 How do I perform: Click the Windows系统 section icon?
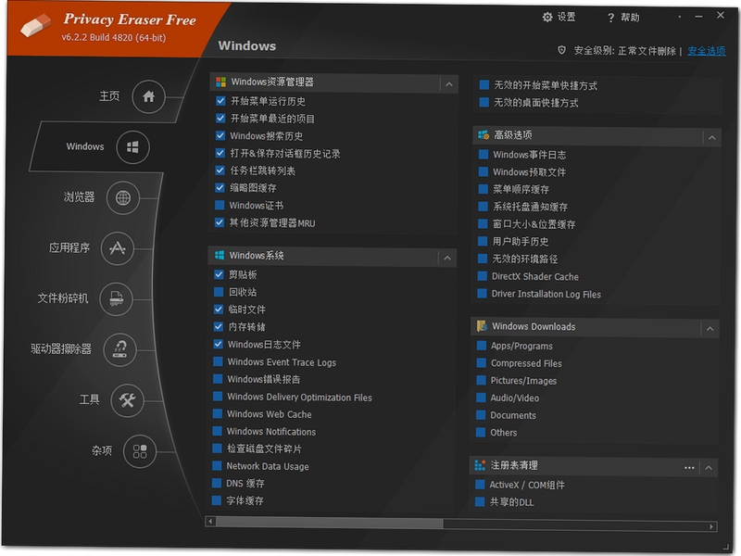pyautogui.click(x=220, y=256)
